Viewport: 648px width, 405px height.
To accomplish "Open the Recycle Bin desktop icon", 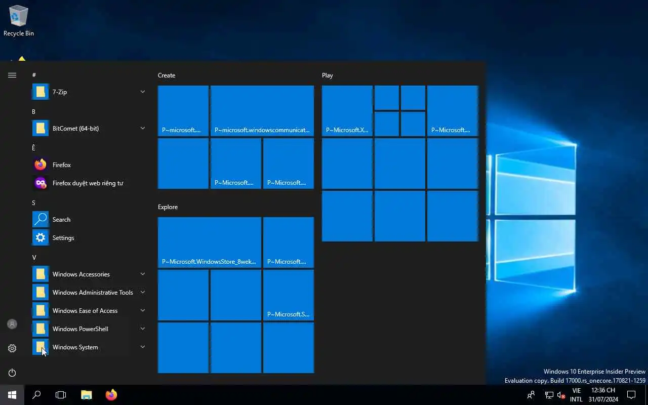I will (x=19, y=21).
